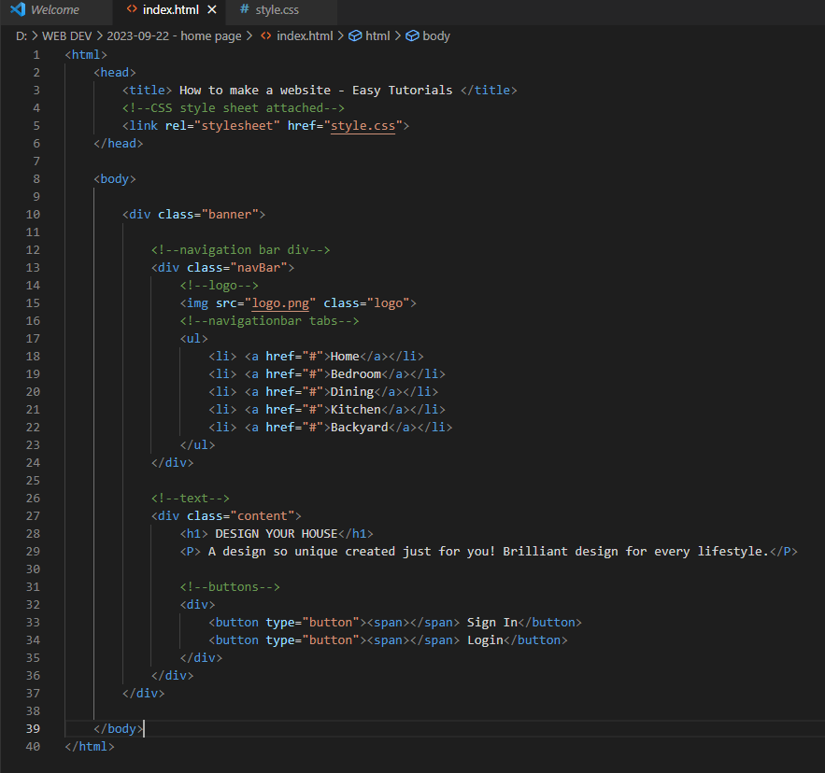Click the VS Code icon on Welcome tab
The image size is (825, 773).
[x=17, y=10]
